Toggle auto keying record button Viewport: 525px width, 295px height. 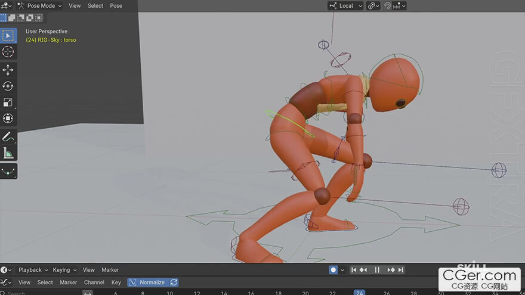(333, 270)
